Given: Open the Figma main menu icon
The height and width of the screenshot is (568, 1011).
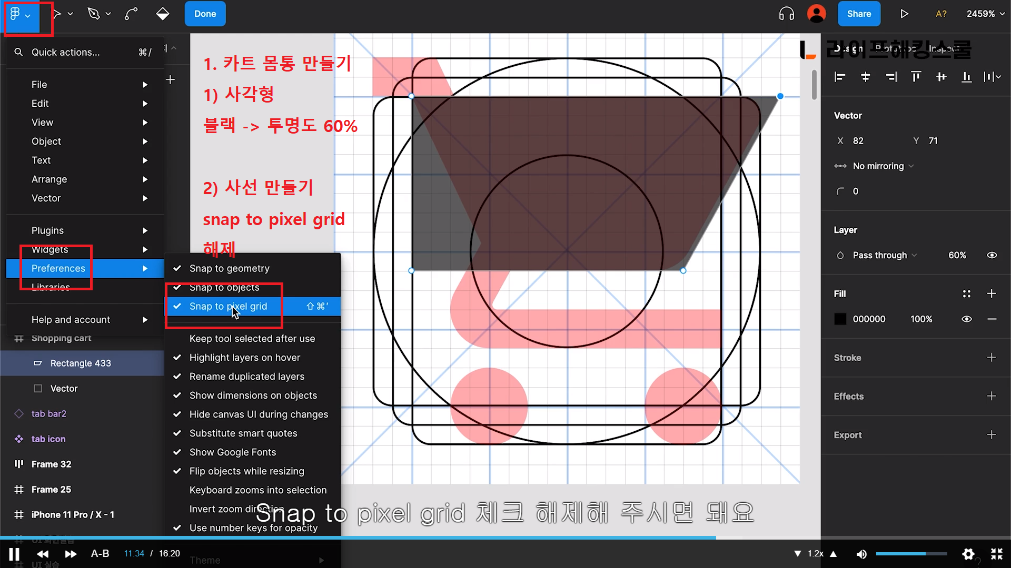Looking at the screenshot, I should point(16,14).
